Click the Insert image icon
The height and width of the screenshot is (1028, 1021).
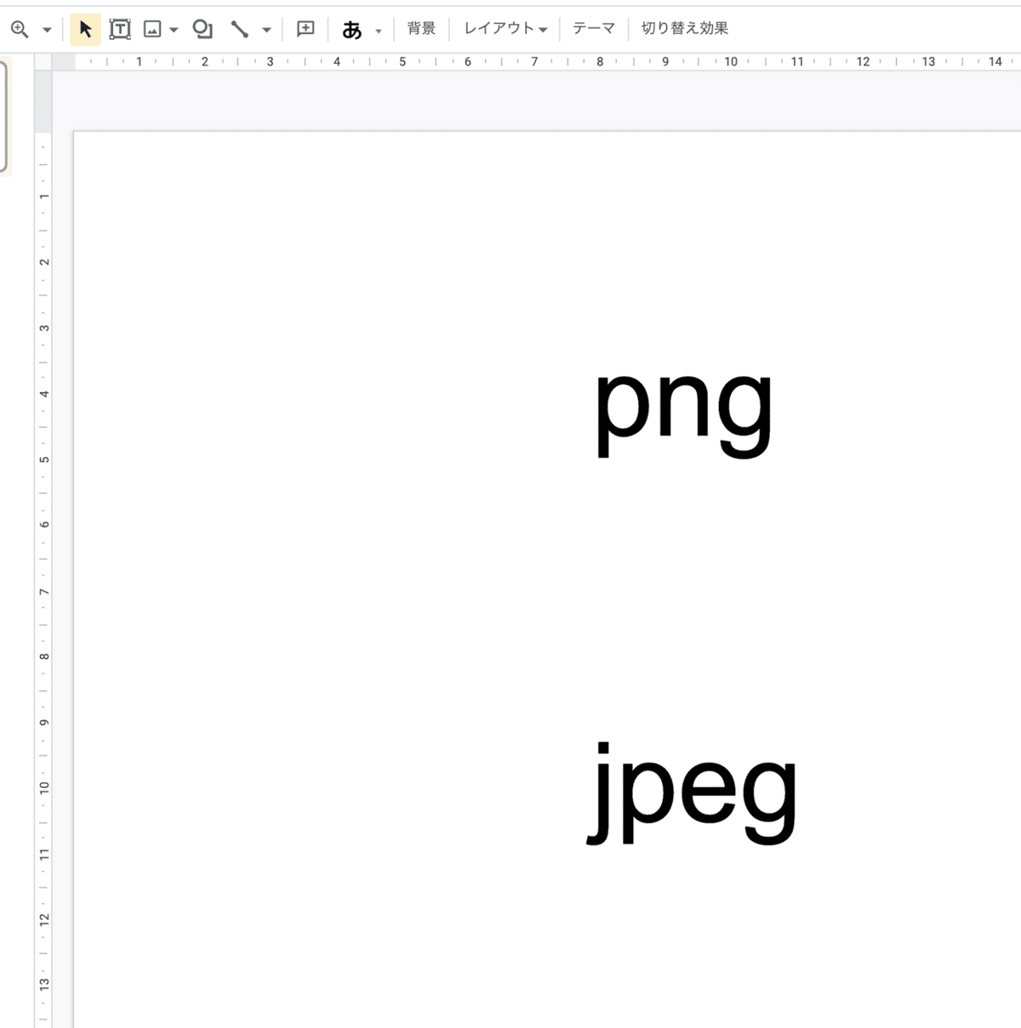tap(152, 30)
